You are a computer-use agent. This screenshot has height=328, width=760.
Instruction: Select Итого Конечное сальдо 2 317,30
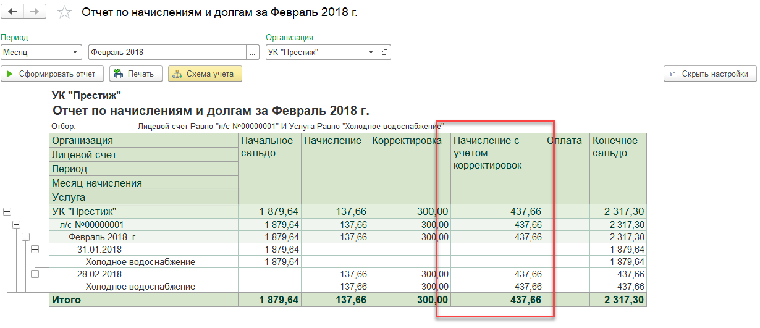click(619, 300)
